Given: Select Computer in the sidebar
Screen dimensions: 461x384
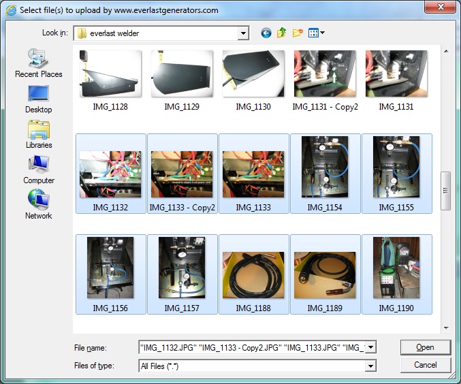Looking at the screenshot, I should (x=38, y=170).
